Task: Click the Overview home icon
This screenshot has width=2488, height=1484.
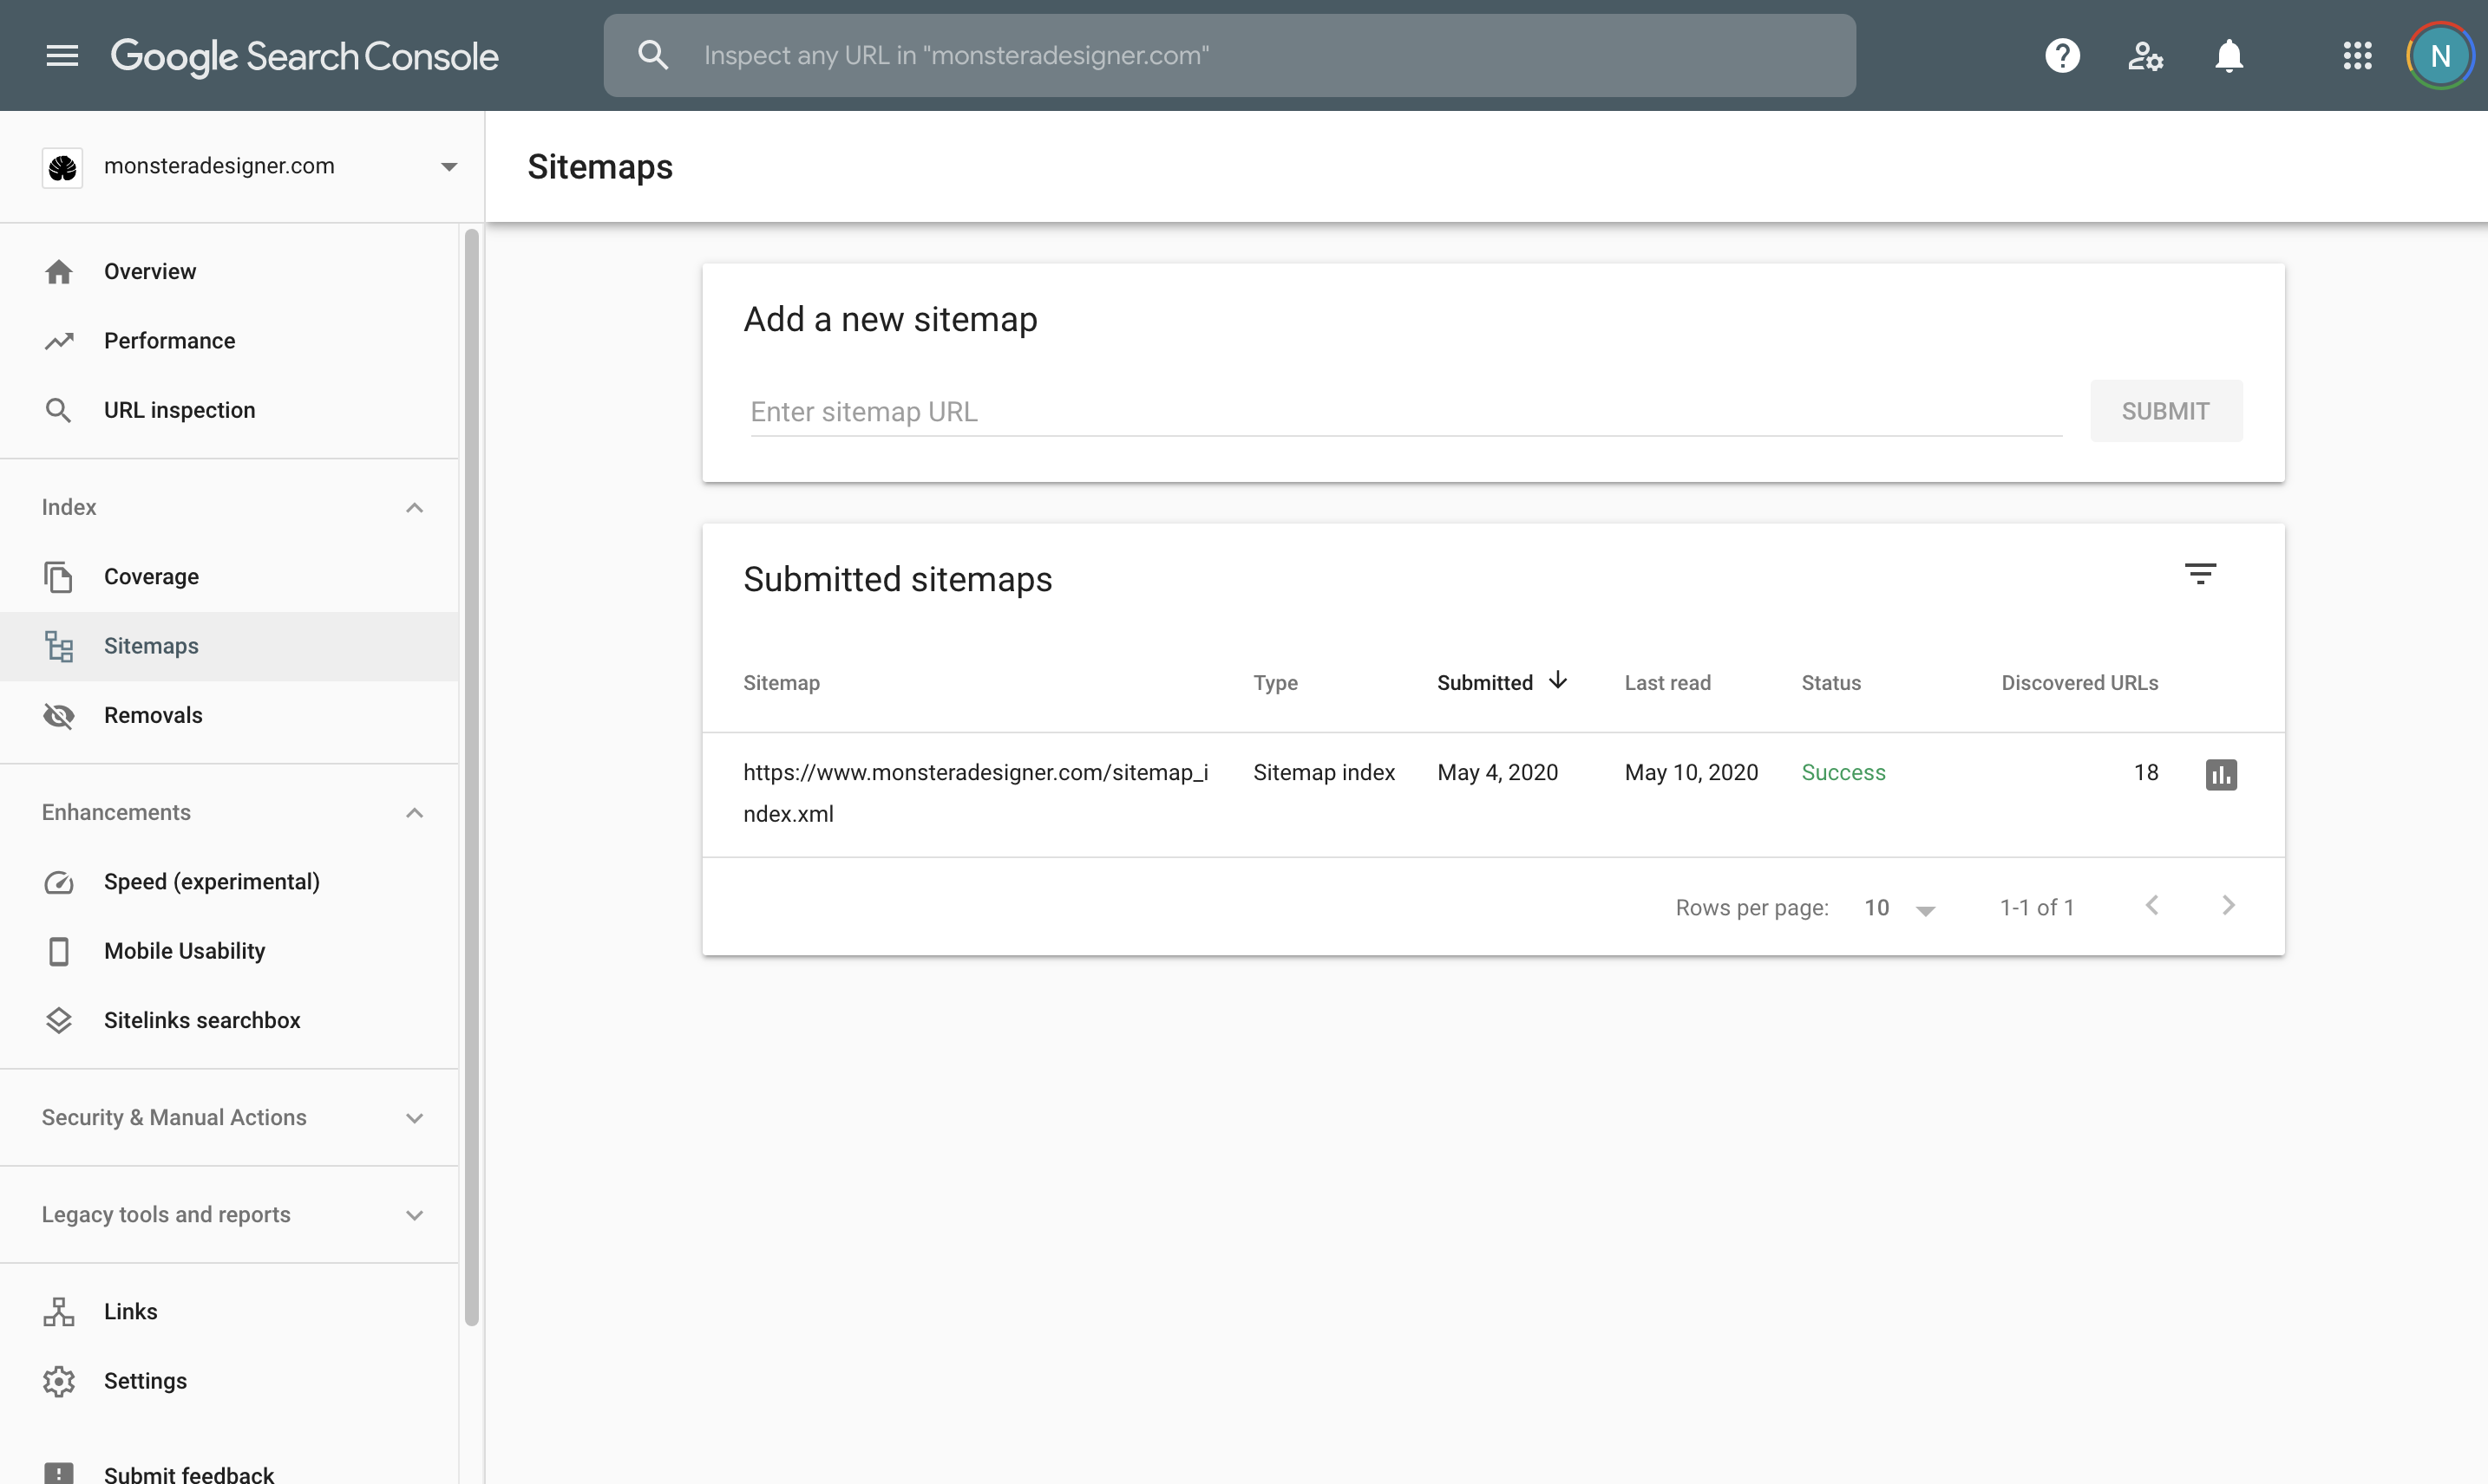Action: pos(59,271)
